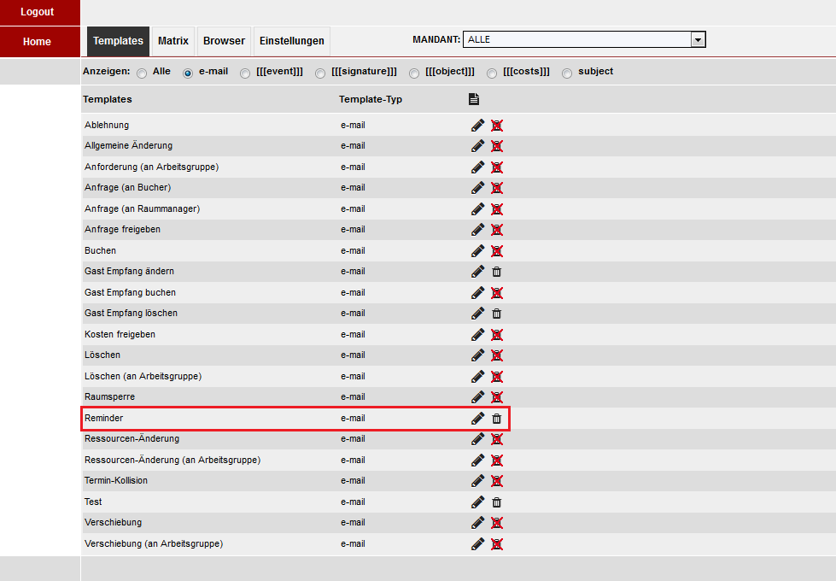Screen dimensions: 836x581
Task: Click the pencil icon in the Ressourcen-Änderung row
Action: 477,439
